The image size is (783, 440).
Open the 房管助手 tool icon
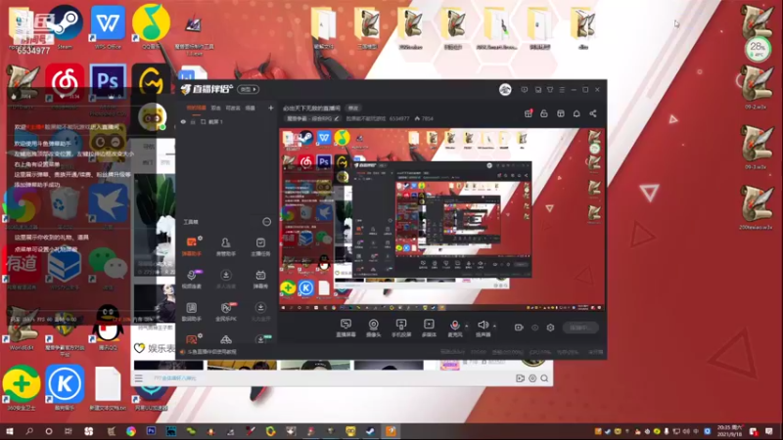(x=226, y=246)
